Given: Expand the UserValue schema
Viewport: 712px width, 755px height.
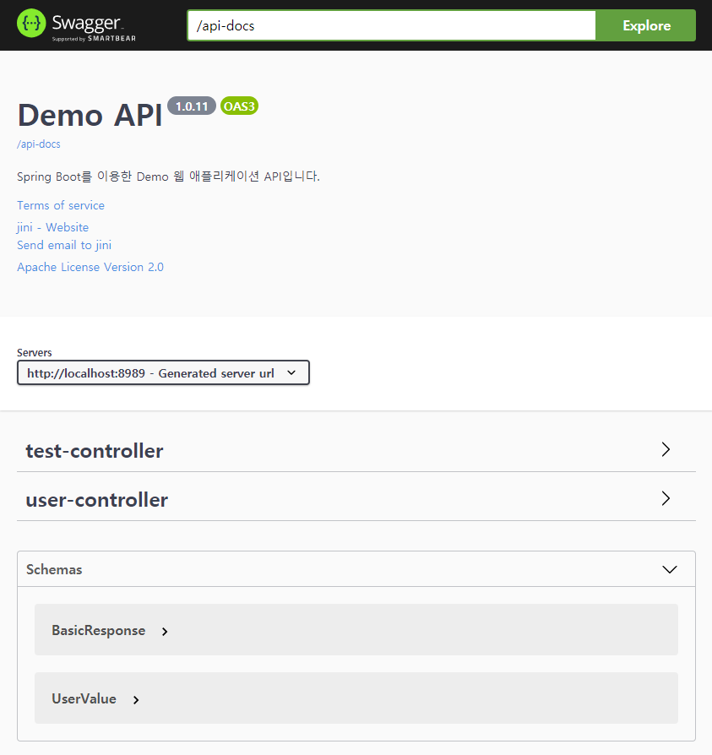Looking at the screenshot, I should tap(84, 699).
